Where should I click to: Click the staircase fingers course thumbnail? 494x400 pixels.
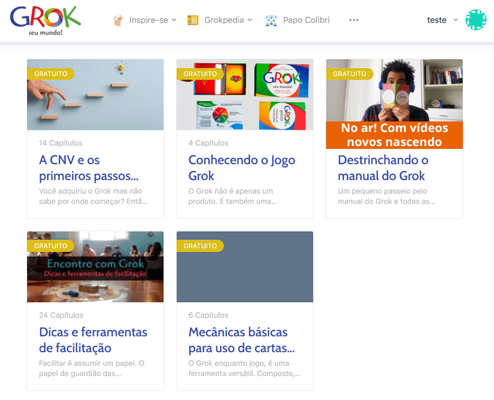click(95, 95)
